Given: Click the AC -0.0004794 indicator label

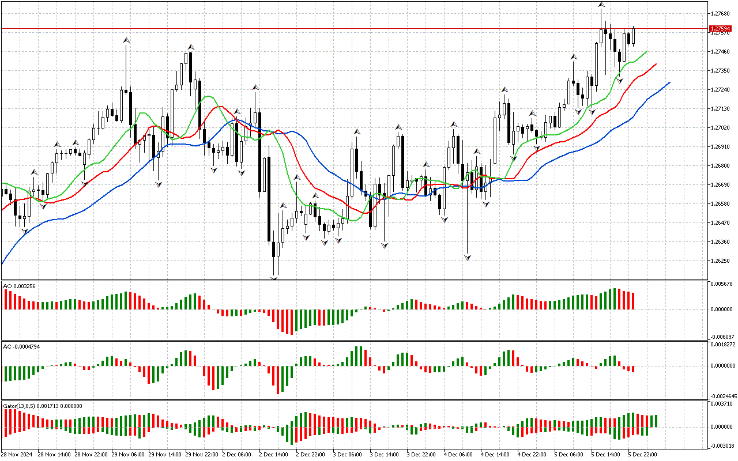Looking at the screenshot, I should pyautogui.click(x=22, y=346).
